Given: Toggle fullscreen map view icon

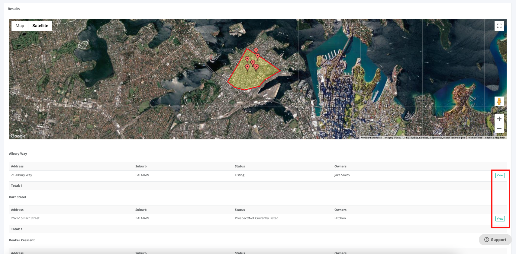Looking at the screenshot, I should [x=499, y=26].
